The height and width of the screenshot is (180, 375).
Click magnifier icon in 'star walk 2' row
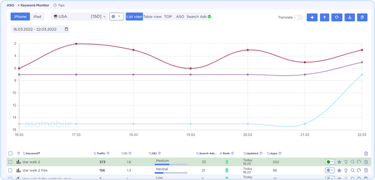pyautogui.click(x=352, y=162)
